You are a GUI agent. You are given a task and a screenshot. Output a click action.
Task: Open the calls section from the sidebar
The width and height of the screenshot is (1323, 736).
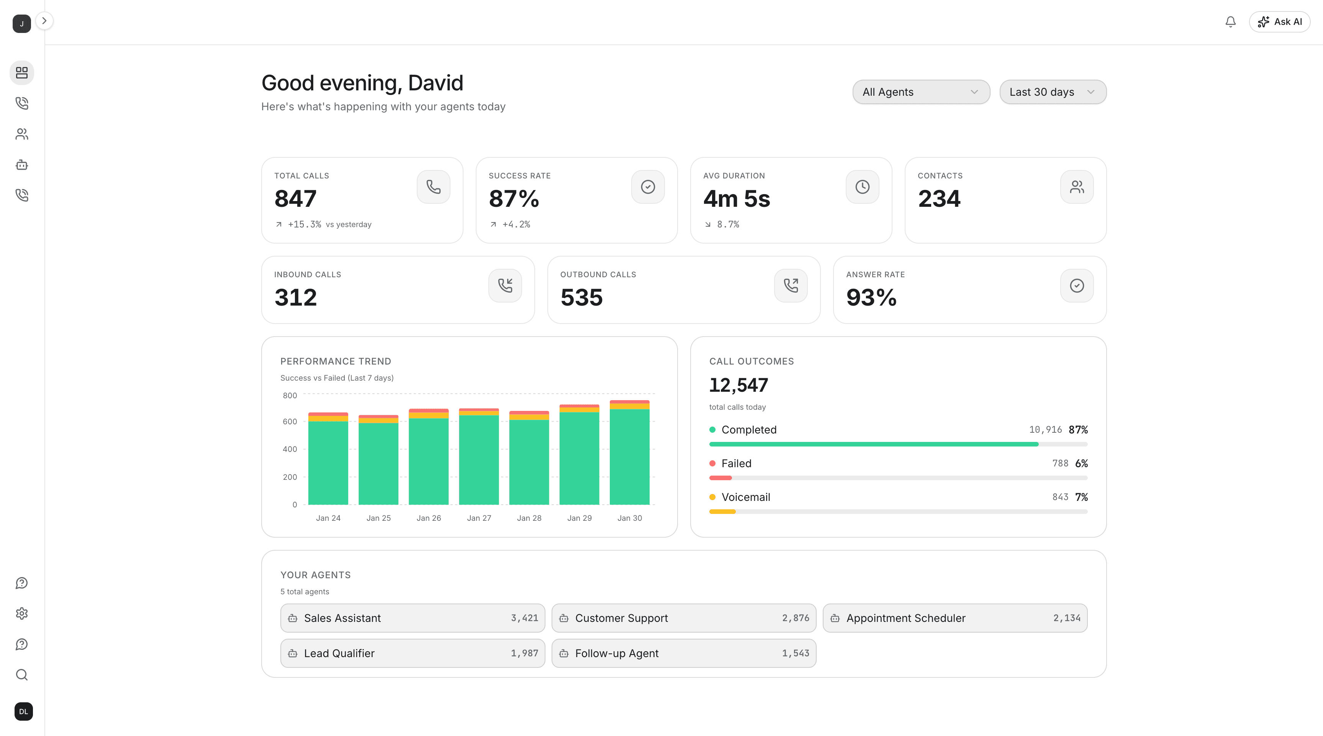[21, 103]
